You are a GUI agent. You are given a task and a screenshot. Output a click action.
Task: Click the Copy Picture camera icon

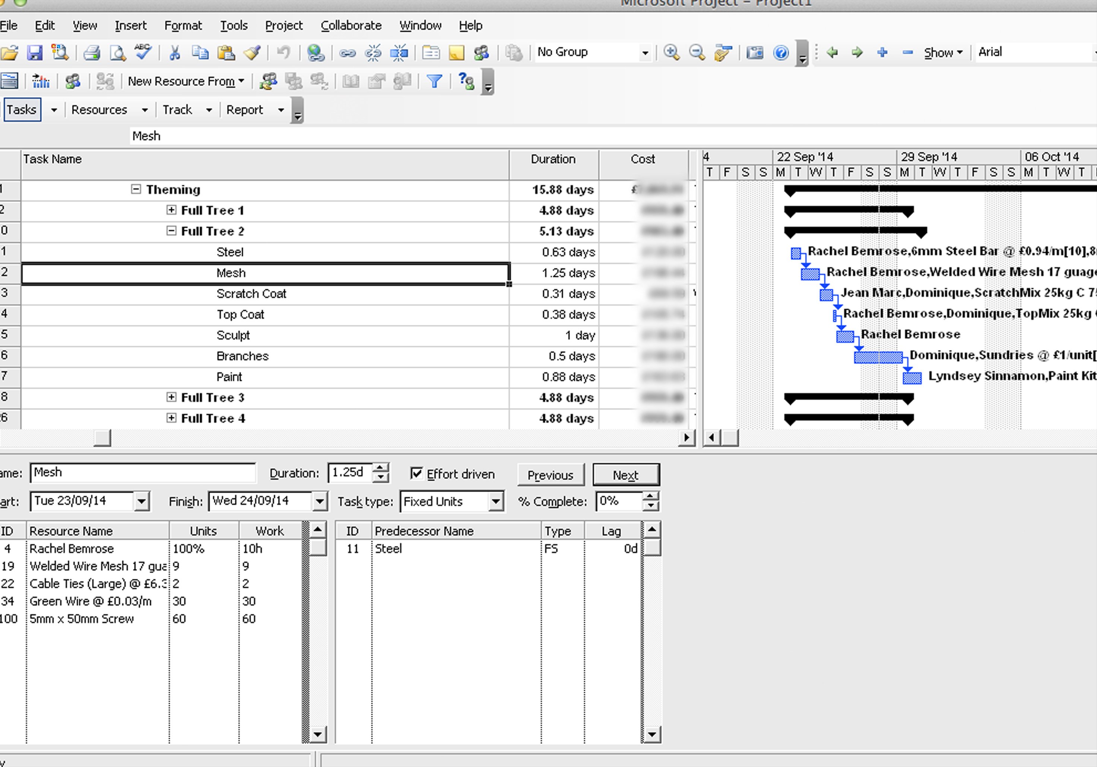755,53
